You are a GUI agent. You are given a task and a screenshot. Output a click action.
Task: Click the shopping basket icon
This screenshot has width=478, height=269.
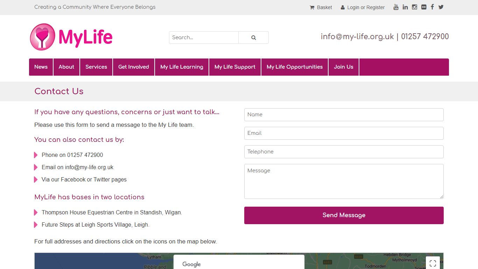312,7
